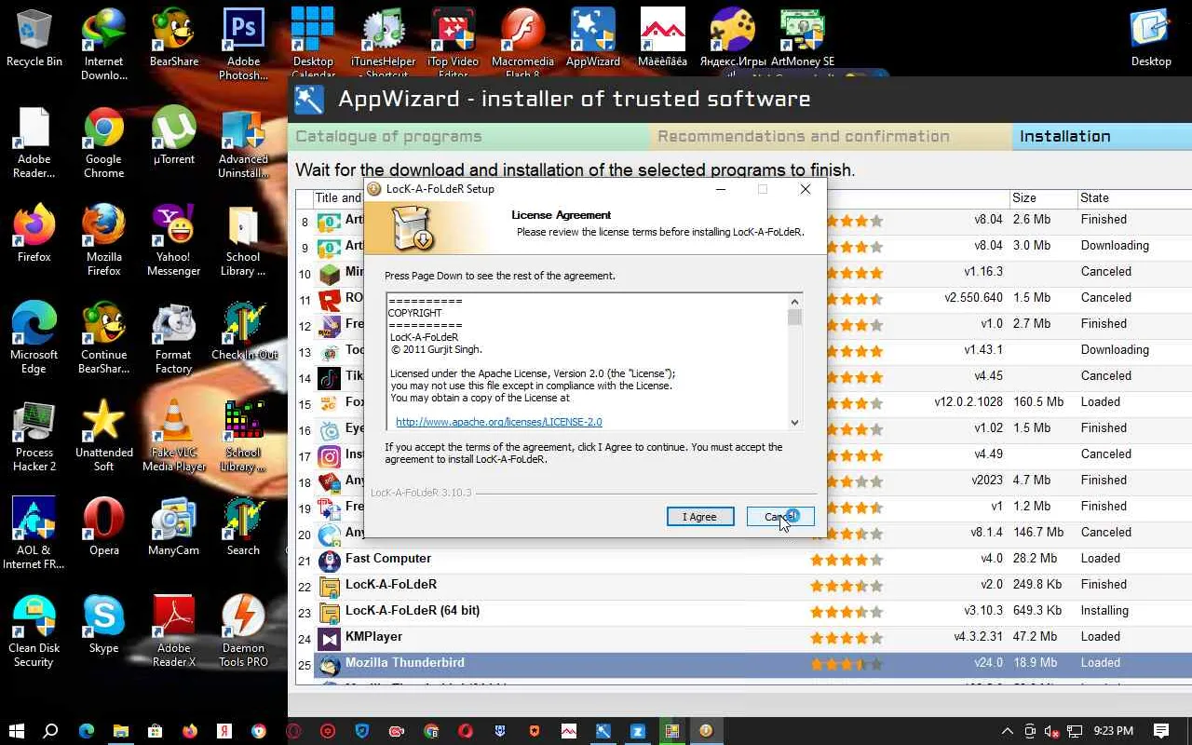Viewport: 1192px width, 745px height.
Task: Click the license text scrollbar down arrow
Action: (794, 423)
